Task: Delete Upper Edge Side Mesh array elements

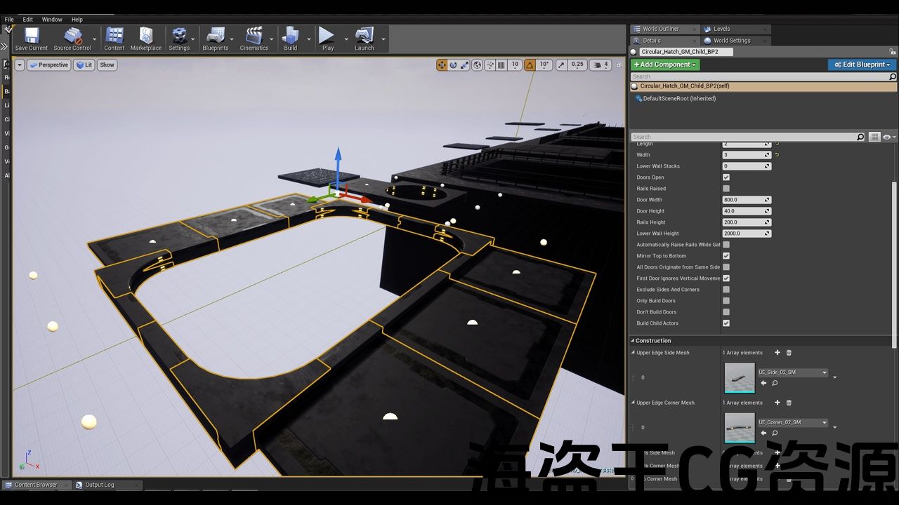Action: (789, 353)
